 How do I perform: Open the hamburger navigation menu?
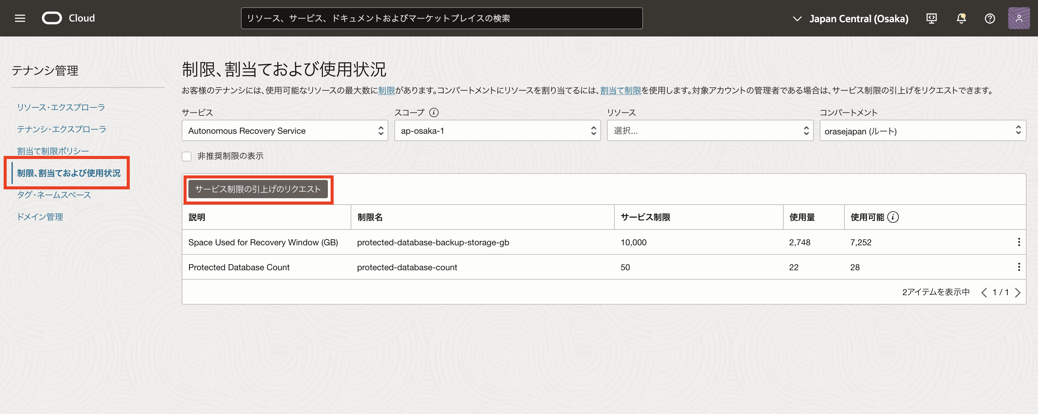tap(20, 18)
